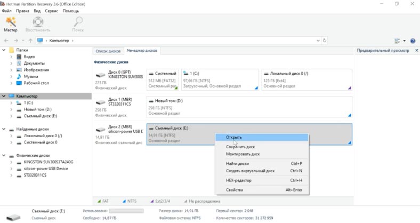Go forward with the right arrow
The height and width of the screenshot is (223, 420).
(x=16, y=41)
